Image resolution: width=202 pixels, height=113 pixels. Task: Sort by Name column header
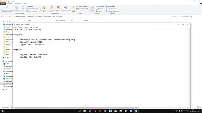(x=29, y=20)
